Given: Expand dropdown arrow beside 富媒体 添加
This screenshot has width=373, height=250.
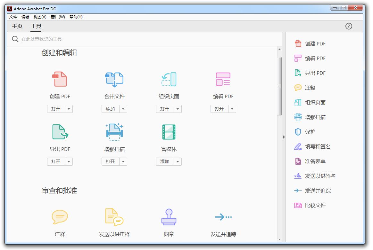Looking at the screenshot, I should pyautogui.click(x=178, y=162).
